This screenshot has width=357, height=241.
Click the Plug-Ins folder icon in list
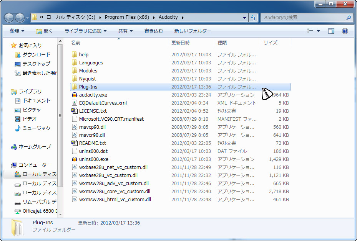point(74,87)
